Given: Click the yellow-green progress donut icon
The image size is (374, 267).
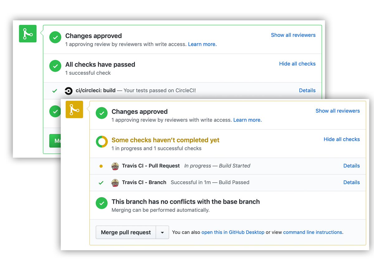Looking at the screenshot, I should (102, 142).
